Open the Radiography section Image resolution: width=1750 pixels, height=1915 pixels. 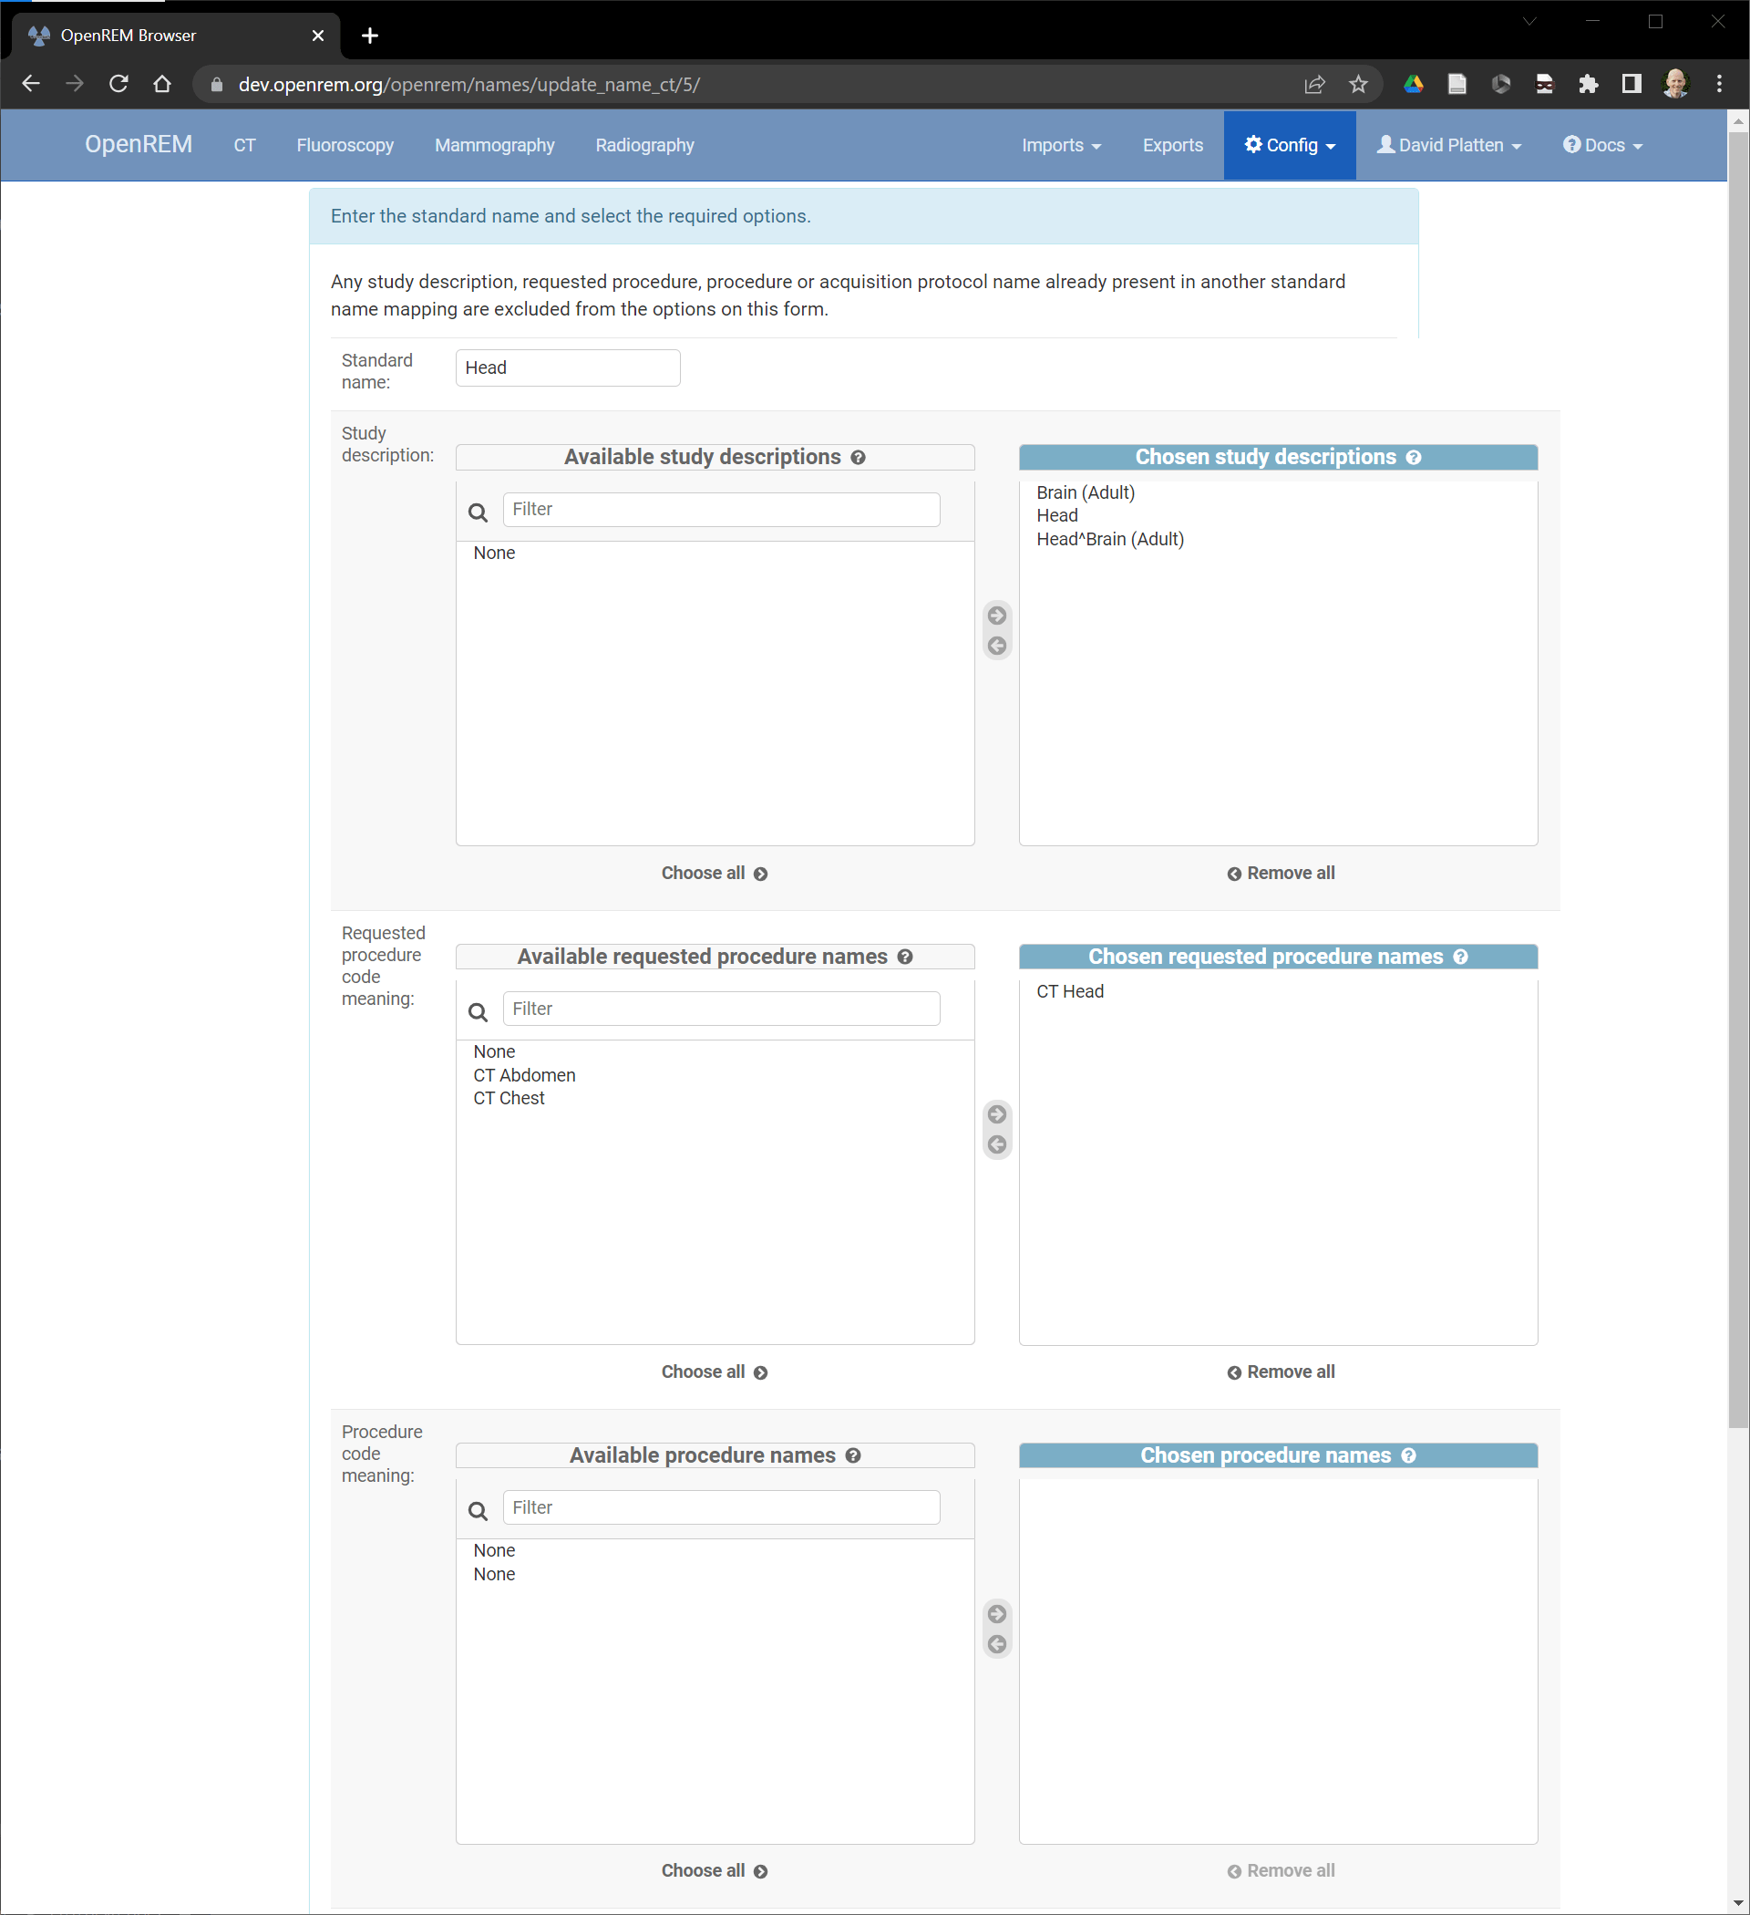pos(644,144)
